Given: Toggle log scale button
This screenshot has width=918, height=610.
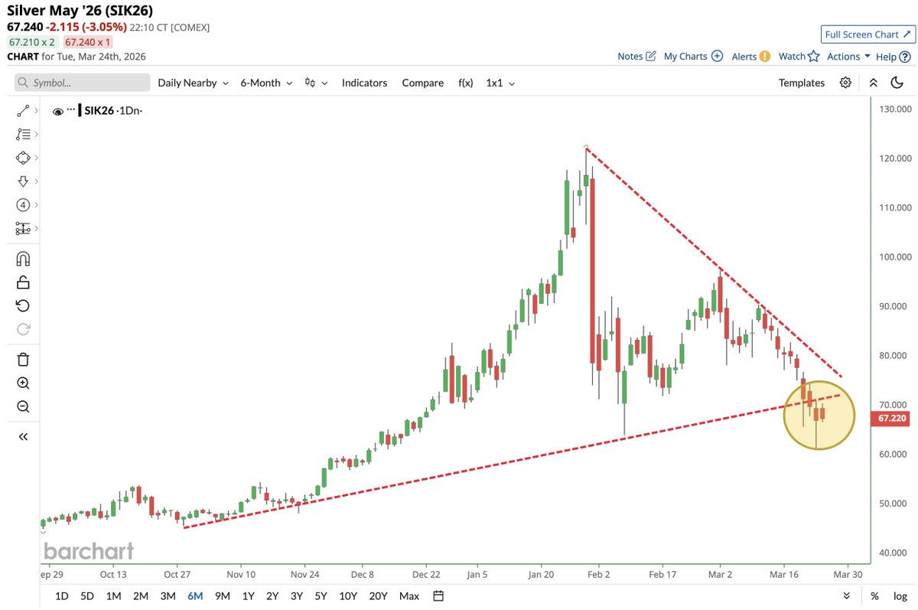Looking at the screenshot, I should click(x=900, y=596).
